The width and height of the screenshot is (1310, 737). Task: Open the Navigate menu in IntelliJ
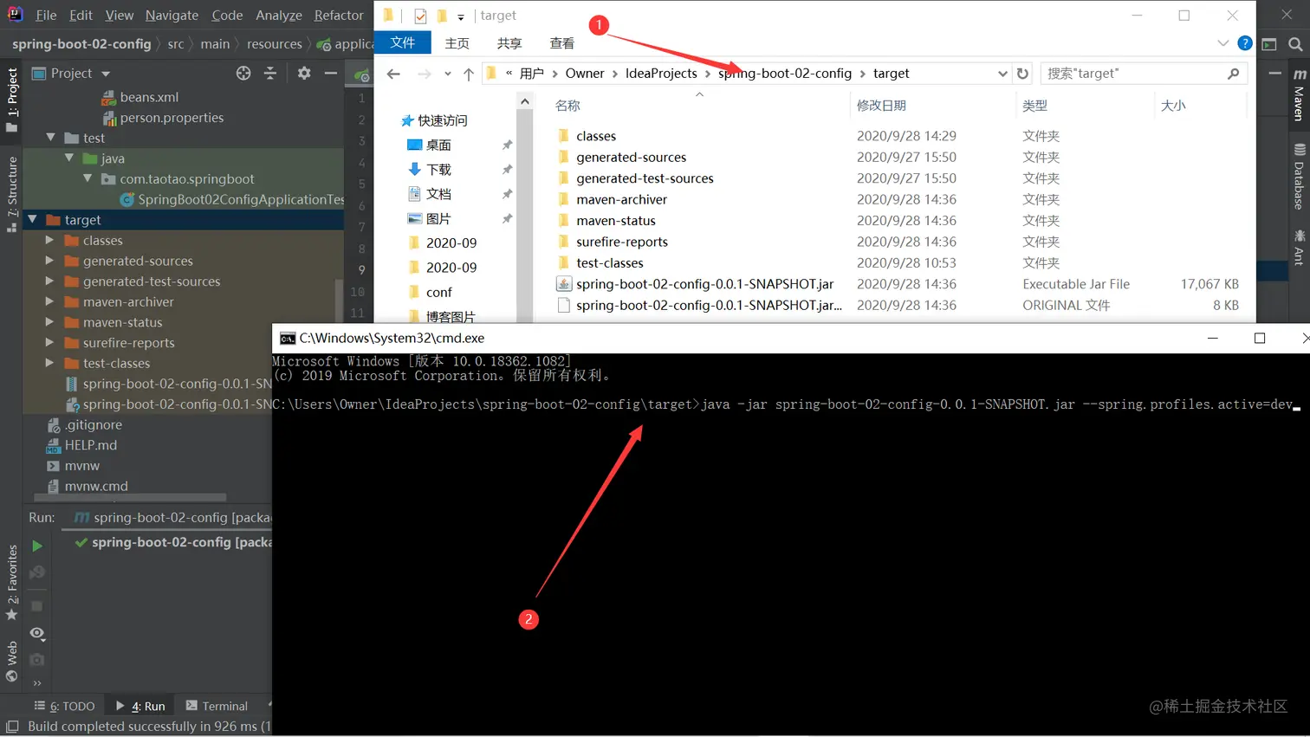coord(172,15)
